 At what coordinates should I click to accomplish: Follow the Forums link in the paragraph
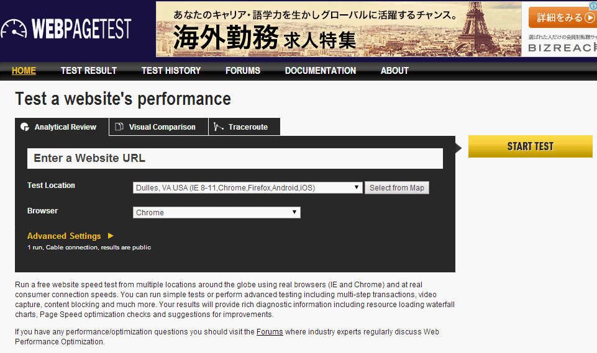point(270,332)
